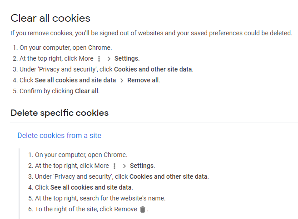Click 'Confirm by clicking' step text
298x219 pixels.
tap(46, 91)
